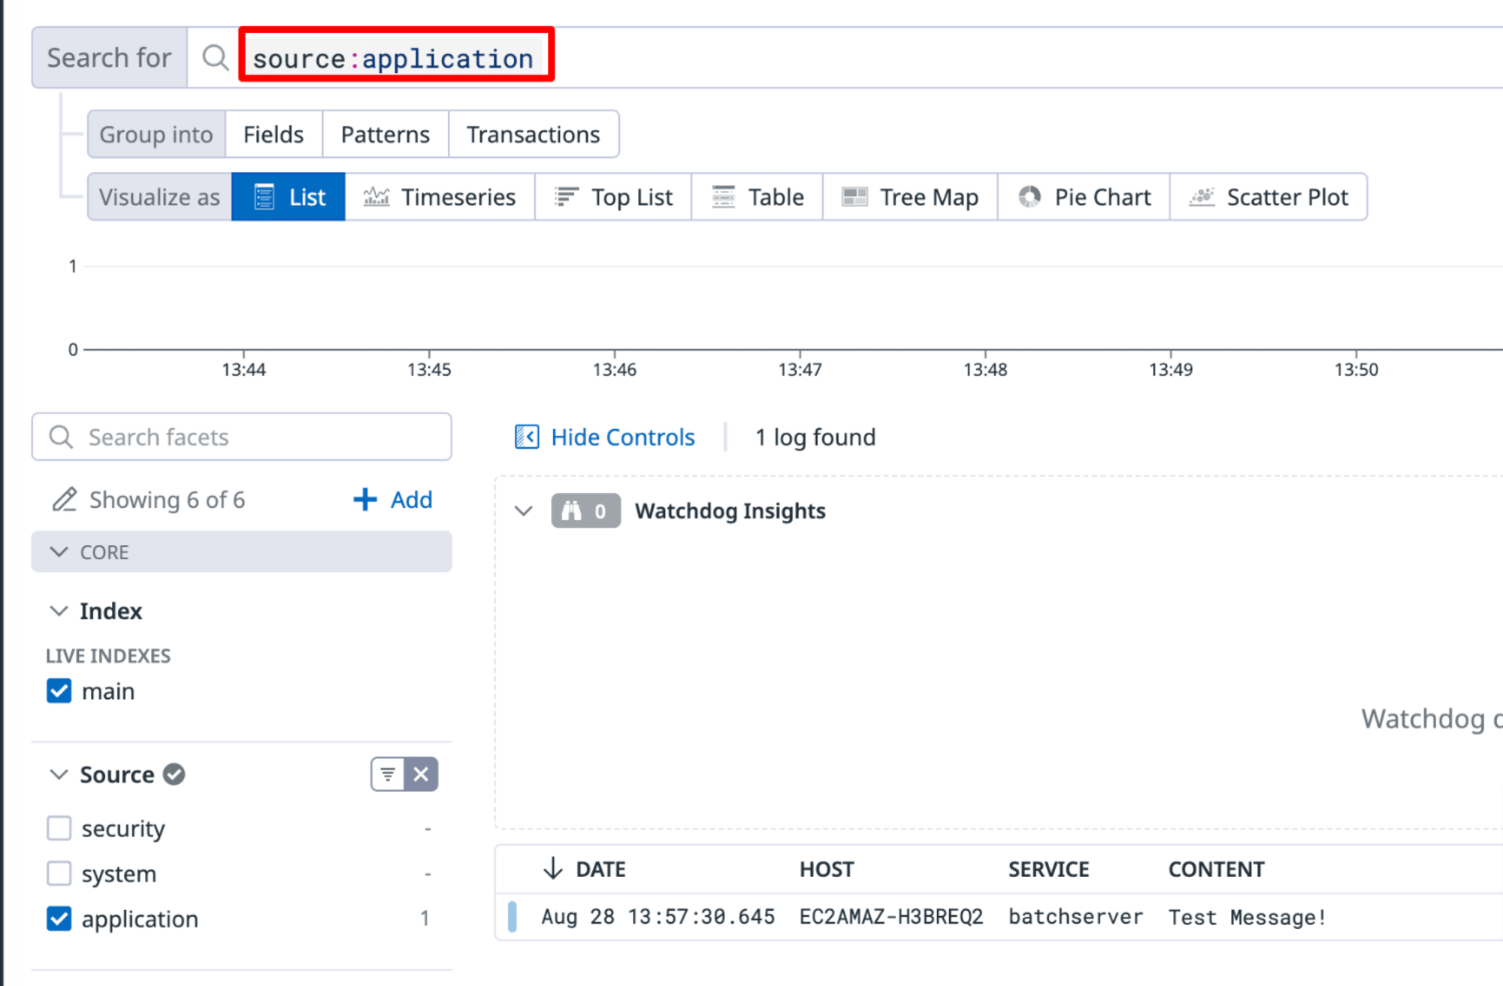Viewport: 1503px width, 986px height.
Task: Collapse the Source facet section
Action: 59,774
